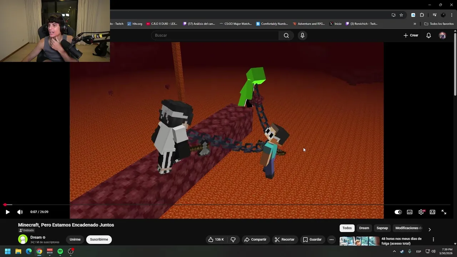Open the '48 horas nos meus dias' thumbnail
Screen dimensions: 457x257
(359, 241)
